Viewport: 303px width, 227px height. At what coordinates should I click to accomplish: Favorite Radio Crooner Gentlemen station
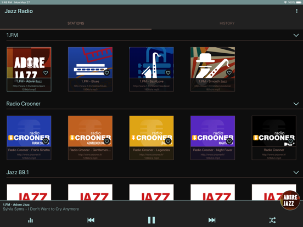107,141
